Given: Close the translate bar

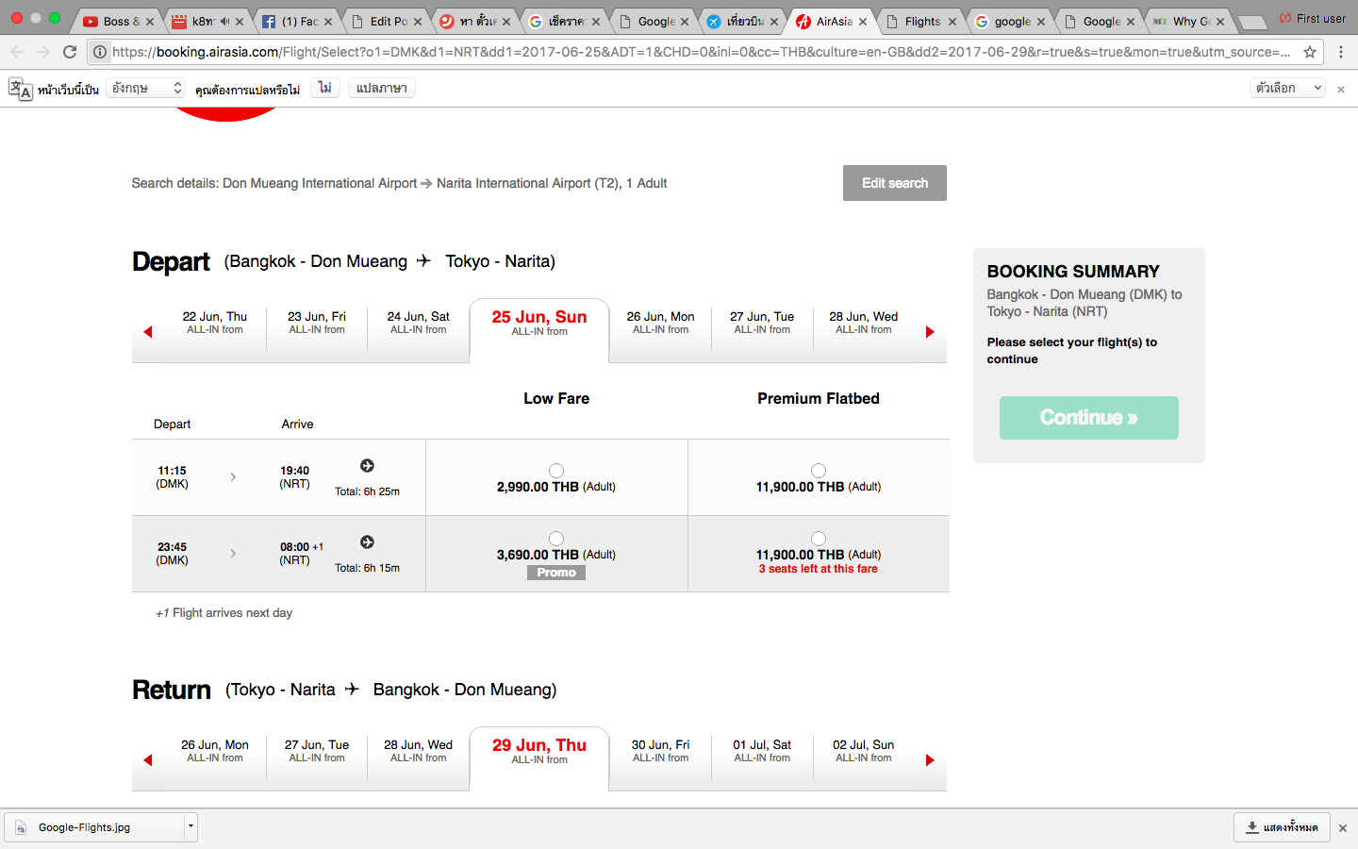Looking at the screenshot, I should (x=1340, y=89).
